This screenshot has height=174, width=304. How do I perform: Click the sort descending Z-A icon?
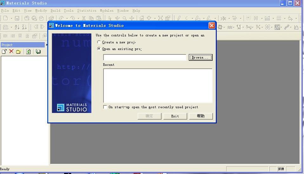pos(24,27)
